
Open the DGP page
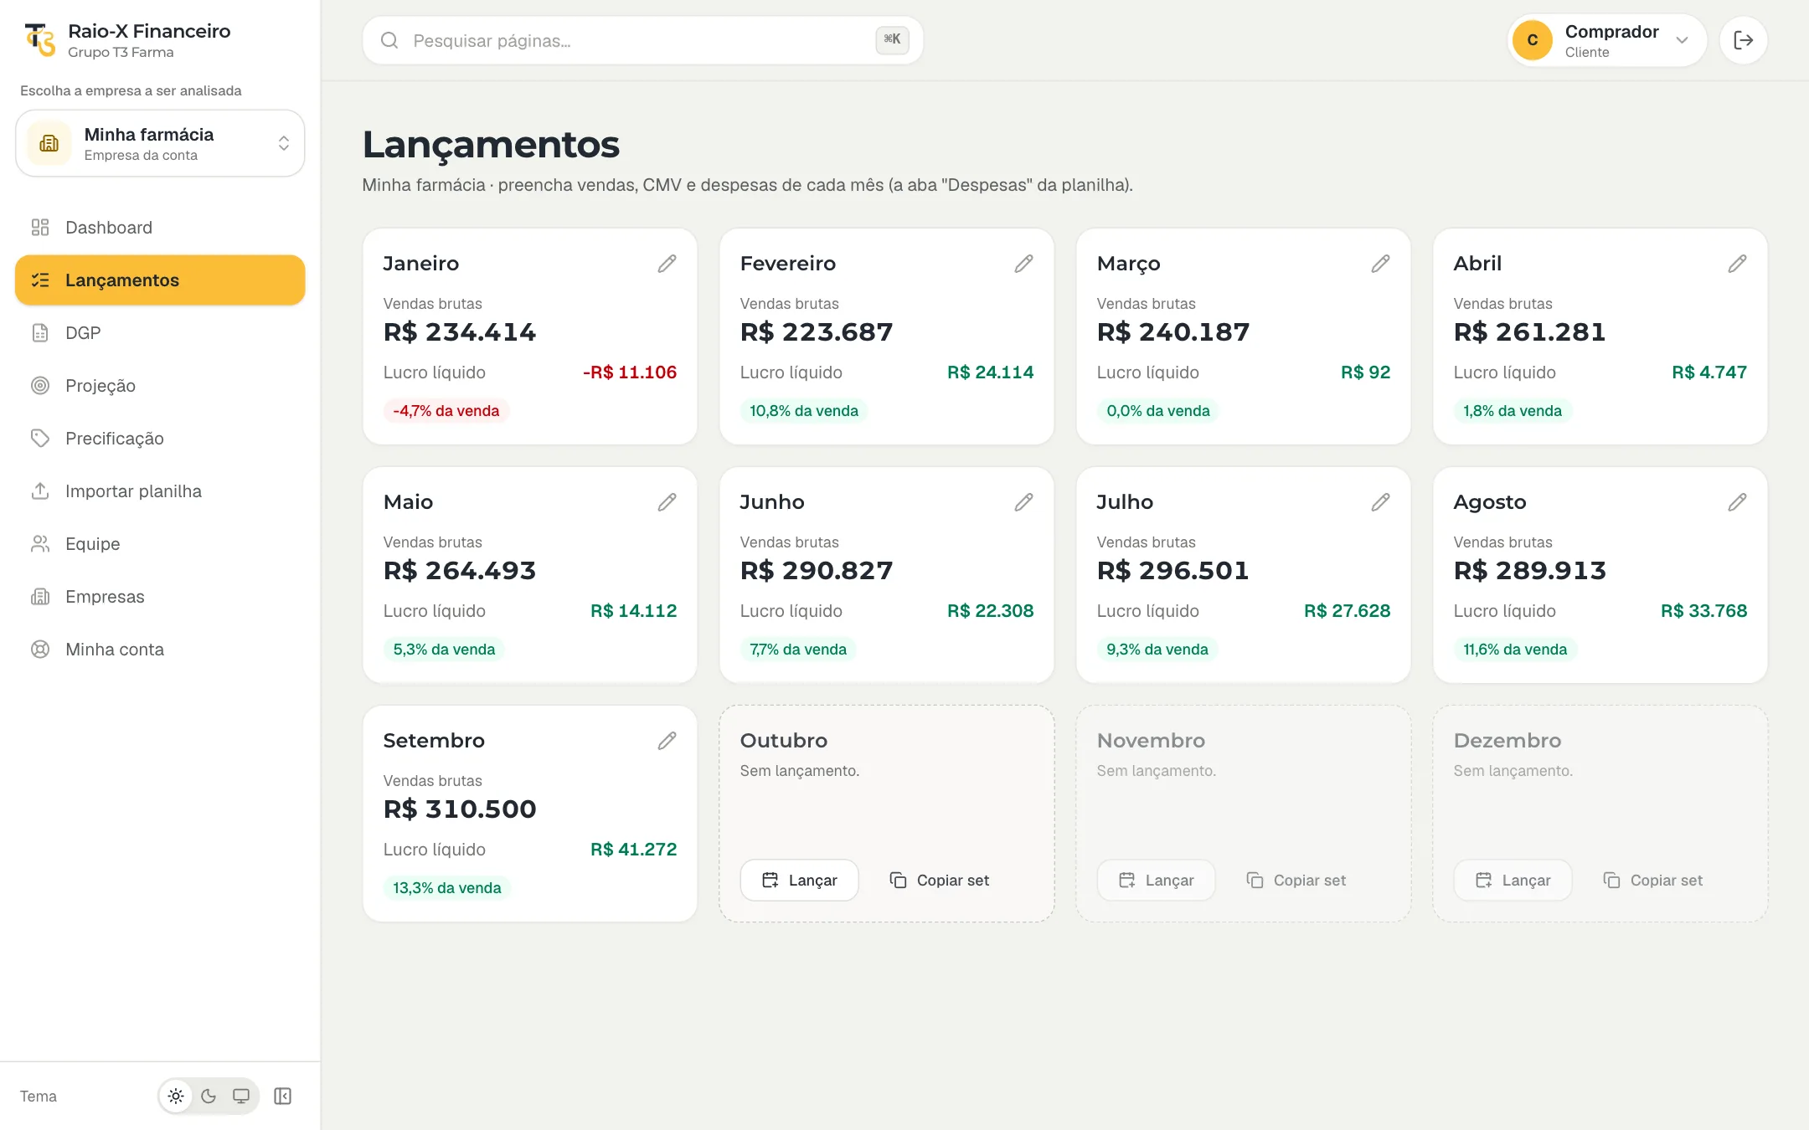coord(160,333)
